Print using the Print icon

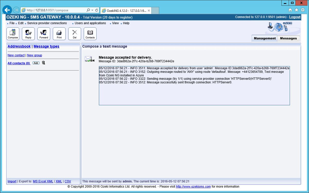tap(59, 34)
